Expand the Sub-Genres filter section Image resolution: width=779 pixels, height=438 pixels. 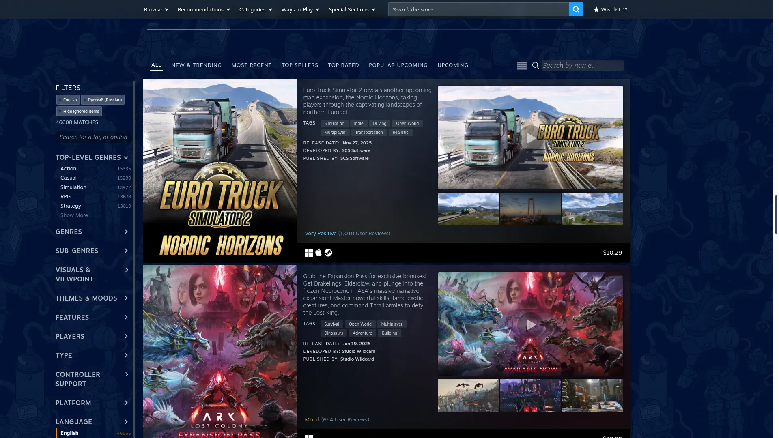pyautogui.click(x=92, y=251)
